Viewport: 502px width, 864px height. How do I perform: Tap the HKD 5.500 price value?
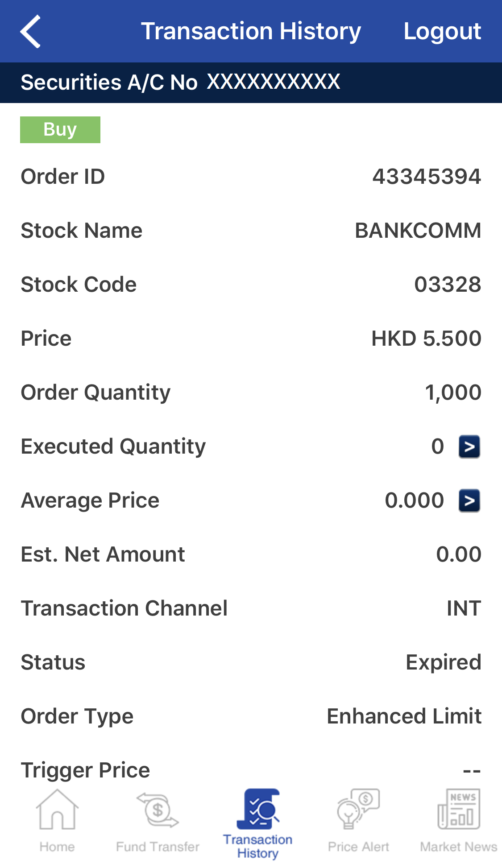(x=426, y=339)
